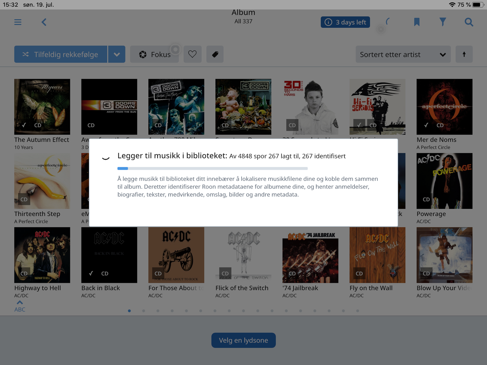Screen dimensions: 487x365
Task: Open the 30 Seconds to Mars cover
Action: coord(310,107)
